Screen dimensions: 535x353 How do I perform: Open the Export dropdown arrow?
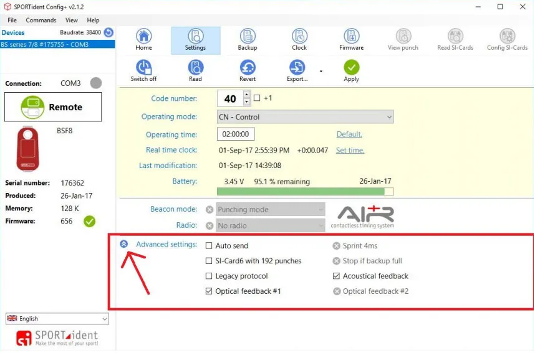321,71
